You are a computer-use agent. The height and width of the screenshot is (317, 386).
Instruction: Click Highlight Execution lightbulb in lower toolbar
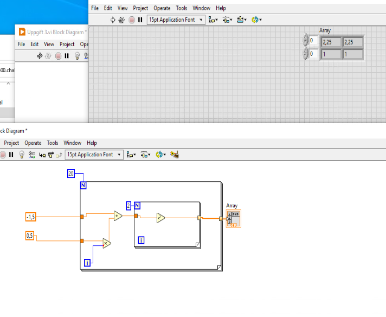click(x=22, y=155)
